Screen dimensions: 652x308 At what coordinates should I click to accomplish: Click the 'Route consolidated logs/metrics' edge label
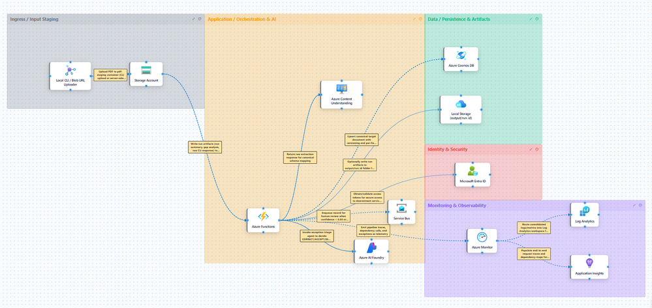point(535,228)
